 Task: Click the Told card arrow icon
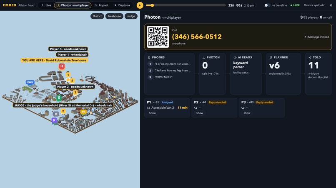(310, 57)
